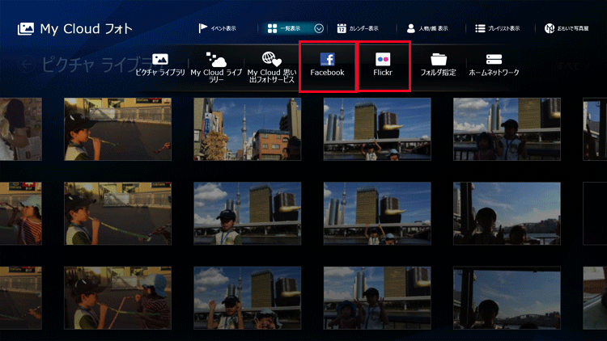607x341 pixels.
Task: Click the dimmed back arrow before the page title
Action: click(27, 65)
